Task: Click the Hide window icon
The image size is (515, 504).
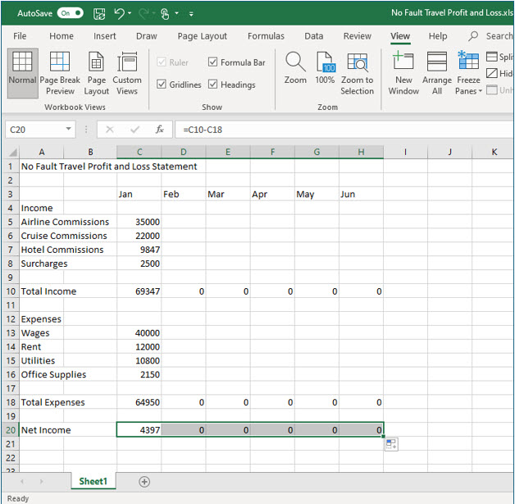Action: (492, 73)
